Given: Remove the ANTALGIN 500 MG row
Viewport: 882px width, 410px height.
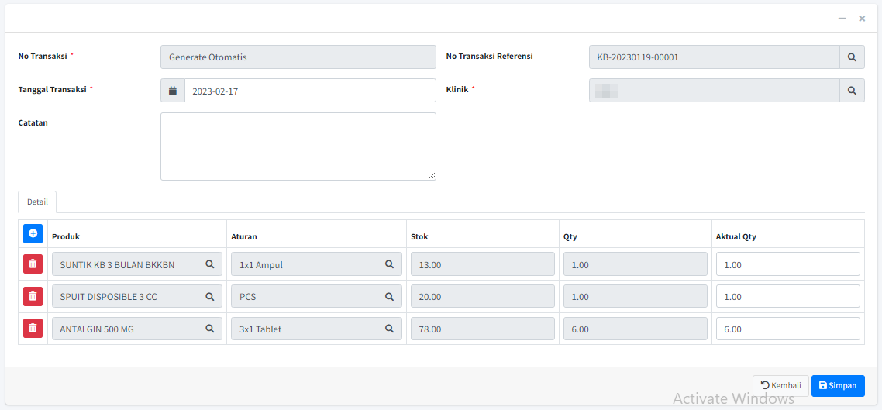Looking at the screenshot, I should 33,329.
